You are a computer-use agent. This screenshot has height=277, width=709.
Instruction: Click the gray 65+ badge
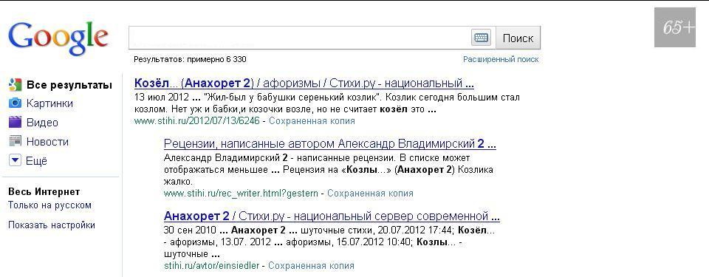pyautogui.click(x=674, y=27)
